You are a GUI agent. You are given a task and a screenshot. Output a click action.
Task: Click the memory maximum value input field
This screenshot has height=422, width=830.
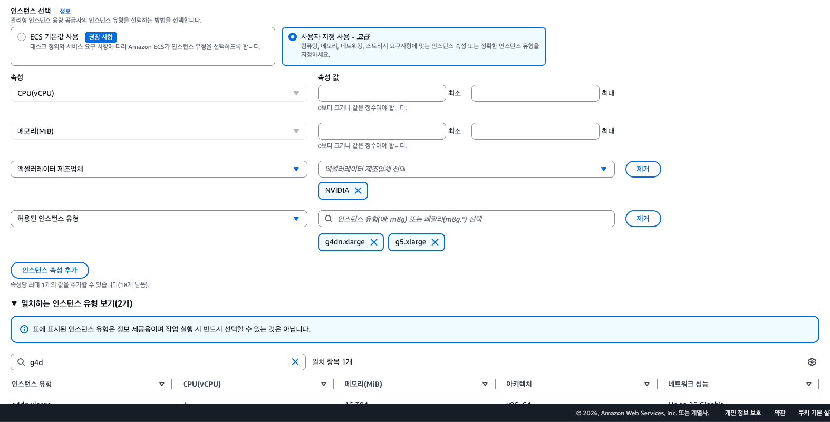point(535,131)
